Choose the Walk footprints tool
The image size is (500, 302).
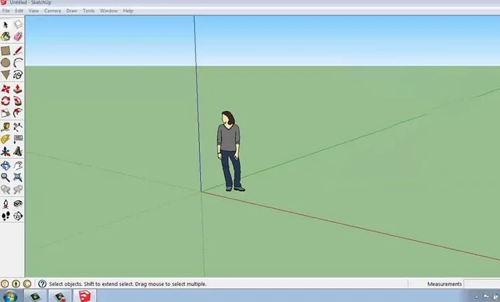(x=5, y=216)
